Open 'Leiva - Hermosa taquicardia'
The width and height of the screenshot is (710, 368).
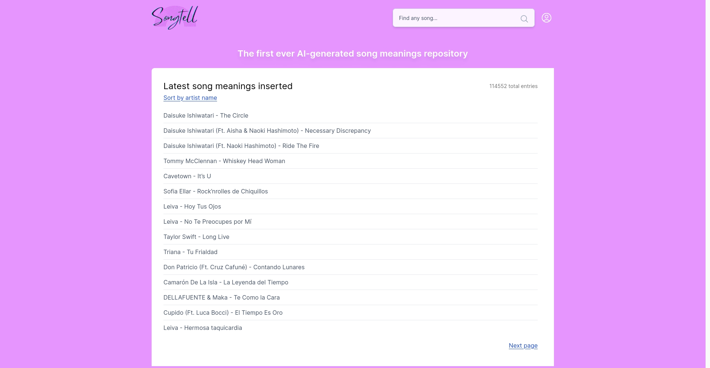203,328
